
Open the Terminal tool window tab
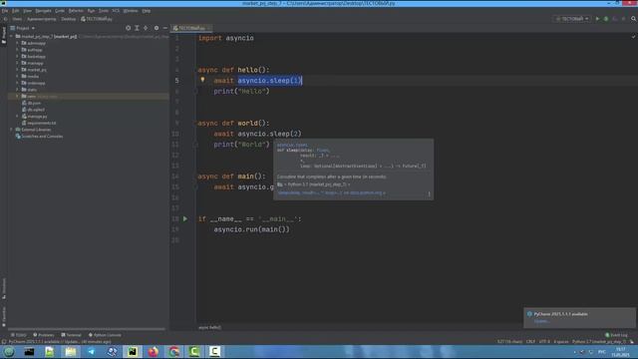[71, 335]
